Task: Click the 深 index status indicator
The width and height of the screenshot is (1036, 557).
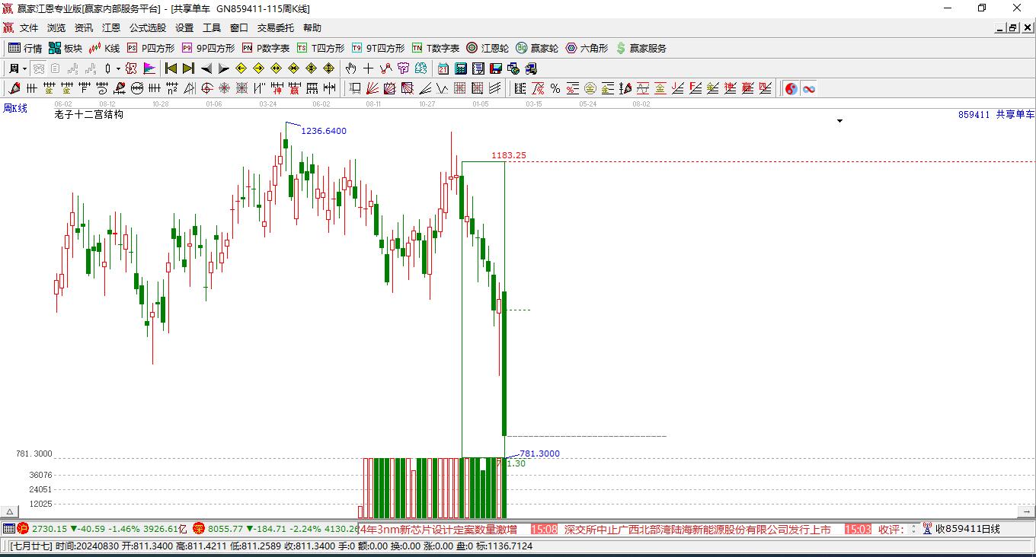Action: point(198,528)
